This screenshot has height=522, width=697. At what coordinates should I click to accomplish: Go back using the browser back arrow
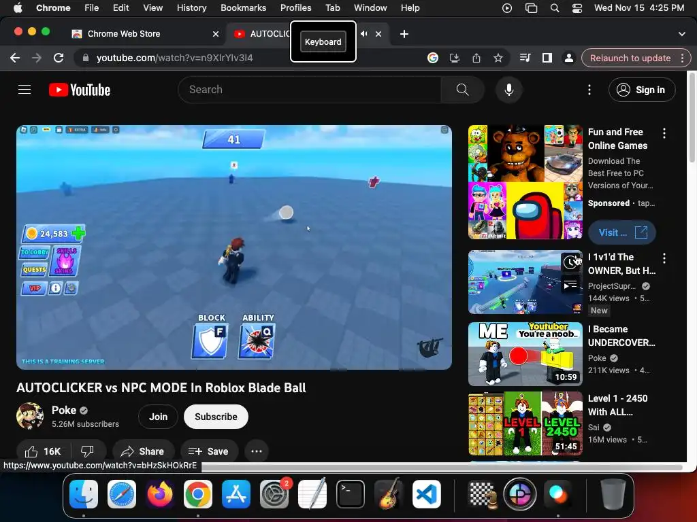coord(15,58)
